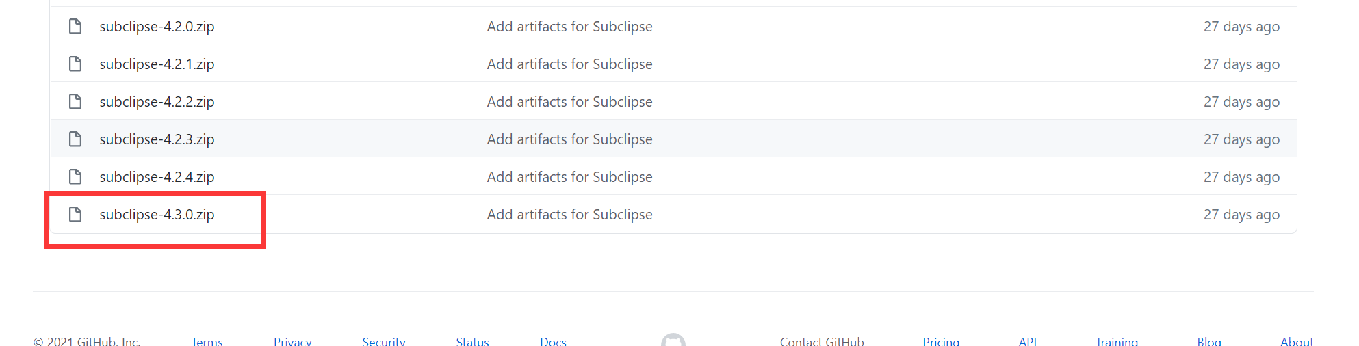Open the Security footer link

pos(383,341)
